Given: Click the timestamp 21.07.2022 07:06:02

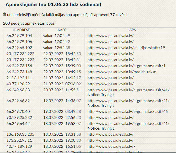Looking at the screenshot, I should [62, 84].
